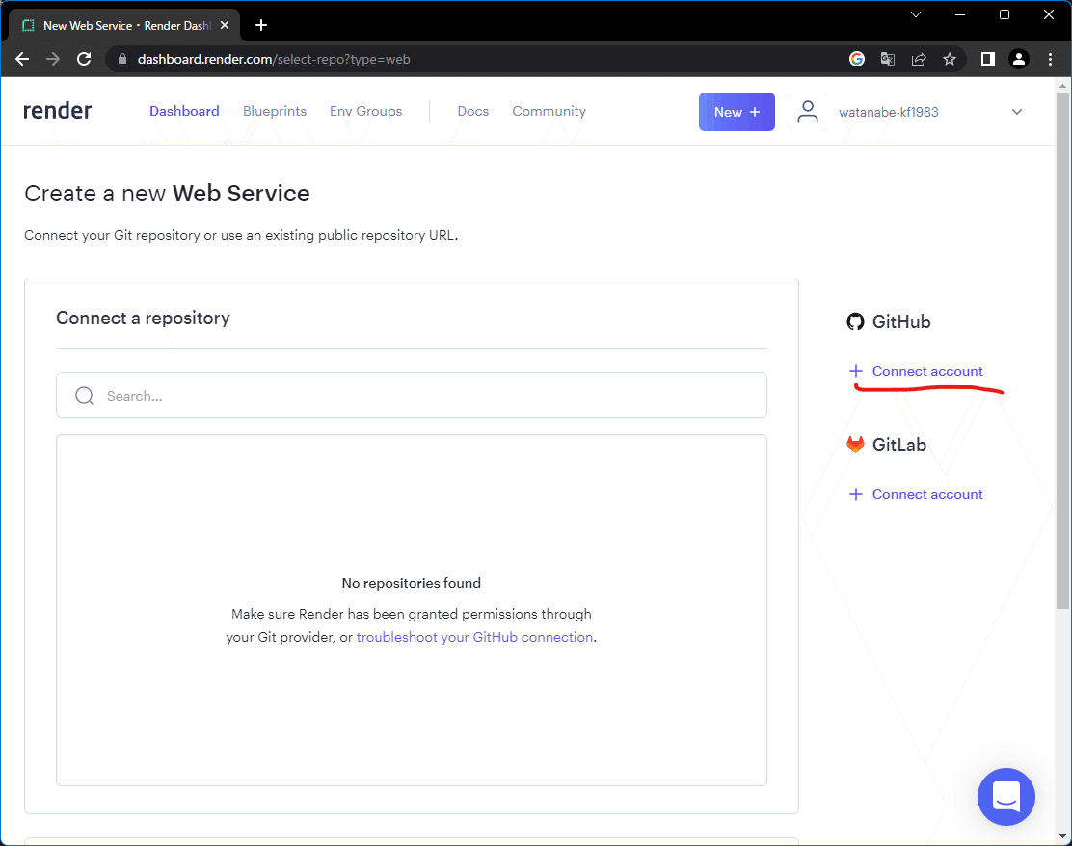Open the Env Groups nav tab

(x=365, y=112)
